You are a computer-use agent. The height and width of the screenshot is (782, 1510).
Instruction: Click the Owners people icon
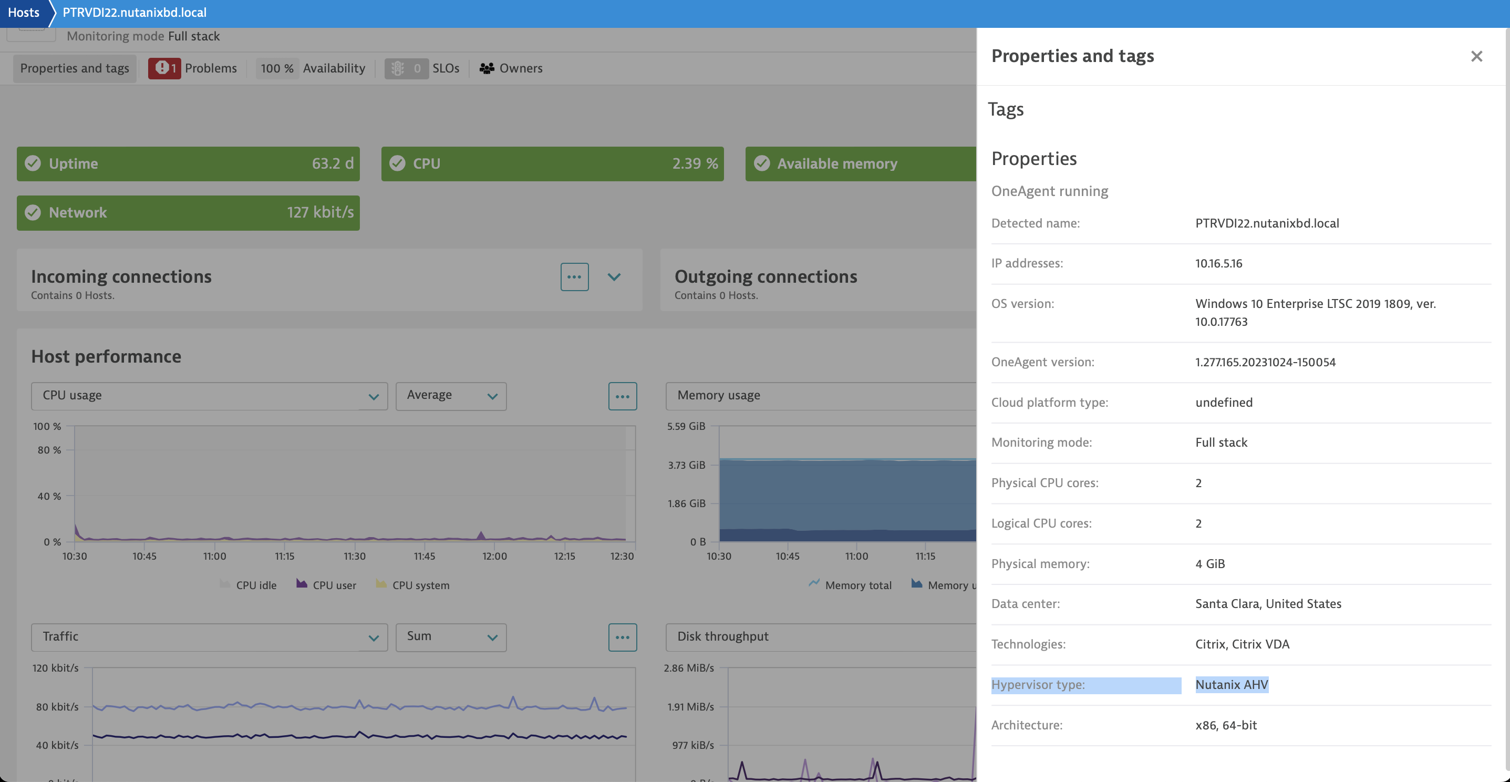point(487,68)
